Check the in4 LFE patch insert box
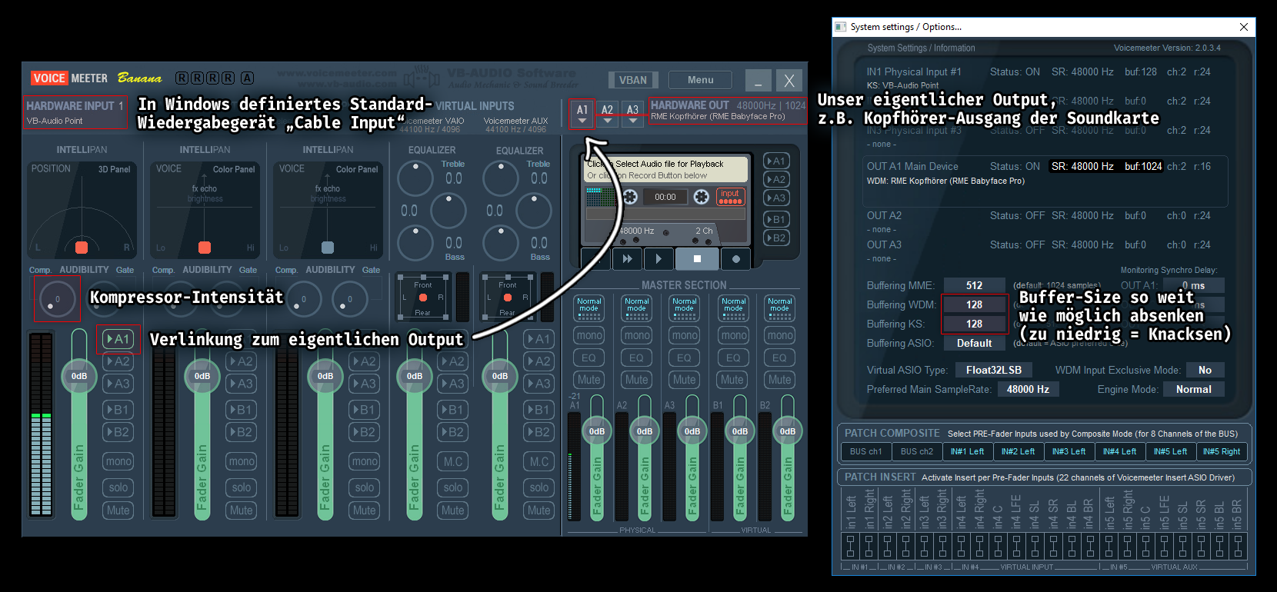 [1017, 546]
